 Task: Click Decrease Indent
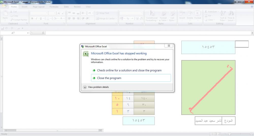[x=83, y=19]
